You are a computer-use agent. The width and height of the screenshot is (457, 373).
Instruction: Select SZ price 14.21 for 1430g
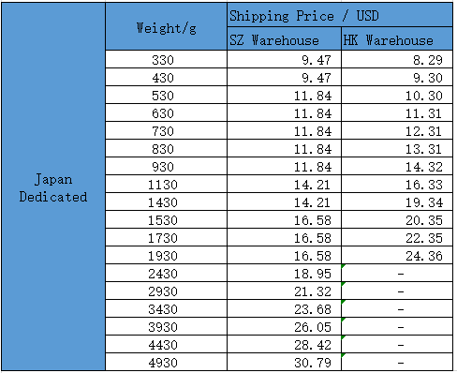pyautogui.click(x=284, y=201)
